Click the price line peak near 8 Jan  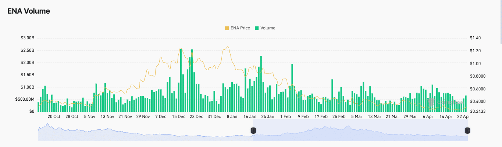(228, 47)
